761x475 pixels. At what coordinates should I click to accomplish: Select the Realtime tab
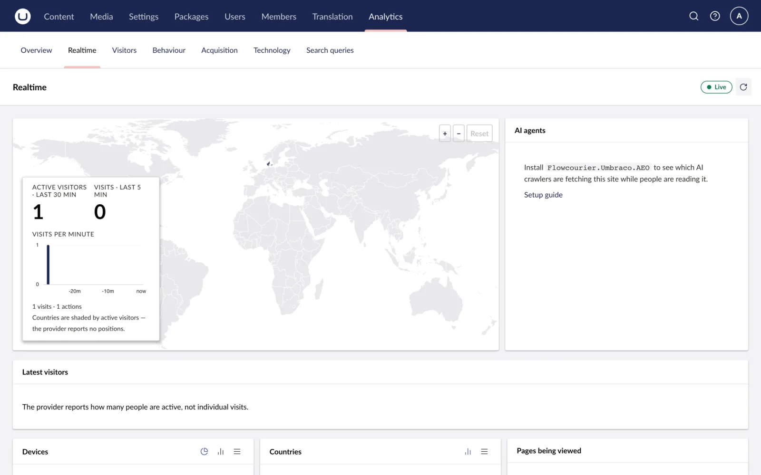click(x=82, y=50)
